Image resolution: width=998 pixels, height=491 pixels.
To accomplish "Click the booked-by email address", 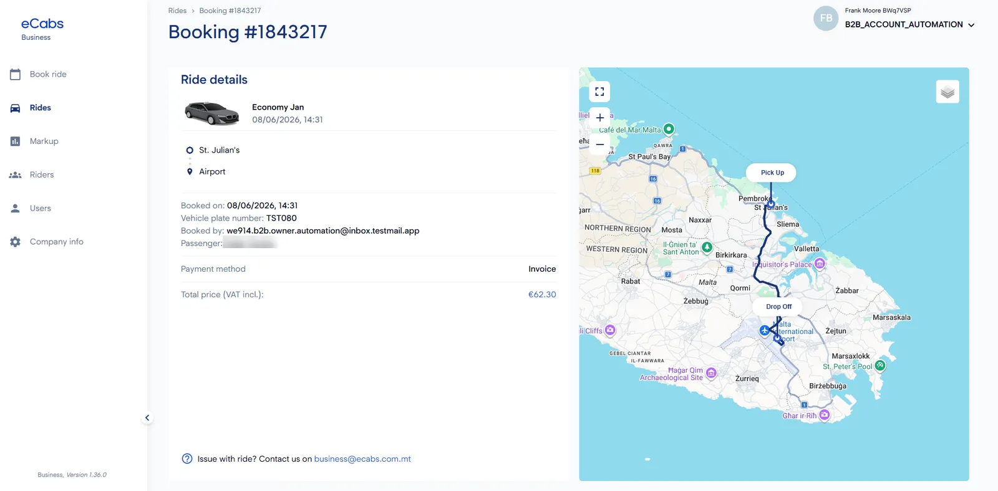I will 323,231.
